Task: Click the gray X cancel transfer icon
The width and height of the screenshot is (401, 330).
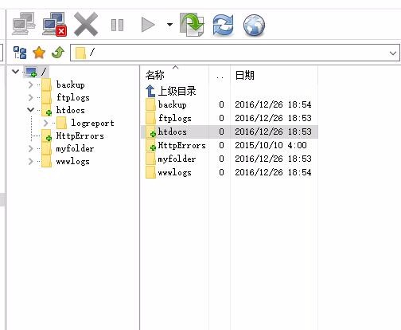Action: 86,25
